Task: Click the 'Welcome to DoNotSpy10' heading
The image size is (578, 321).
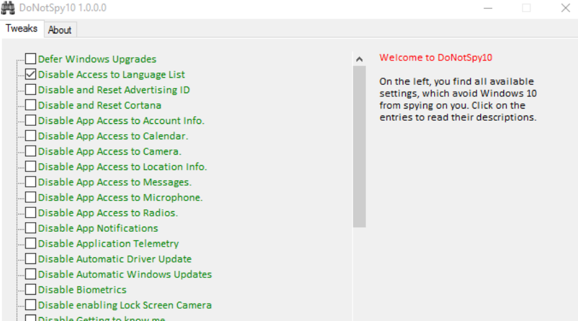Action: [x=435, y=58]
